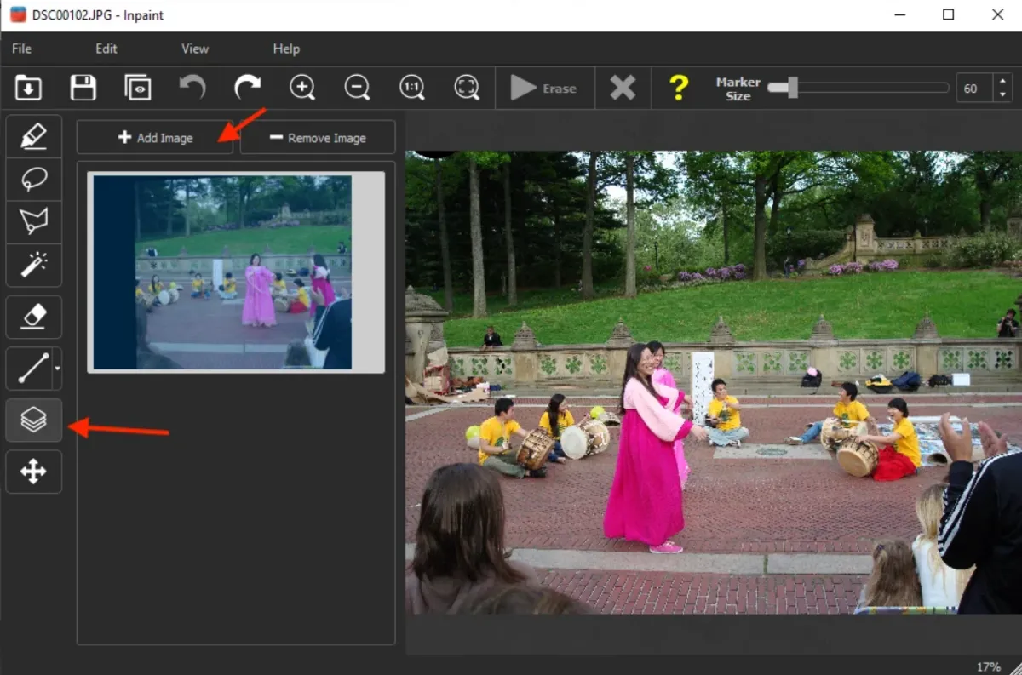Click the Zoom In icon
This screenshot has width=1022, height=675.
click(x=302, y=88)
